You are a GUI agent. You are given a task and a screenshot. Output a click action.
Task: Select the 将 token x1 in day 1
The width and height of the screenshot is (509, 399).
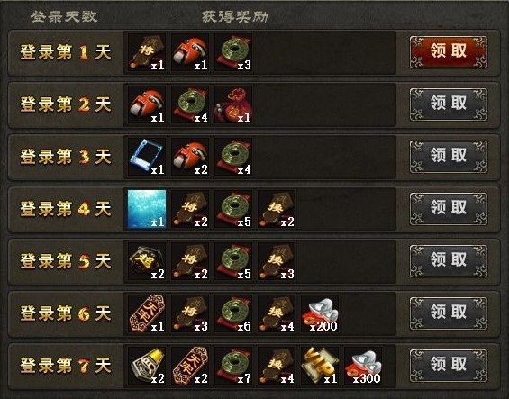click(147, 52)
